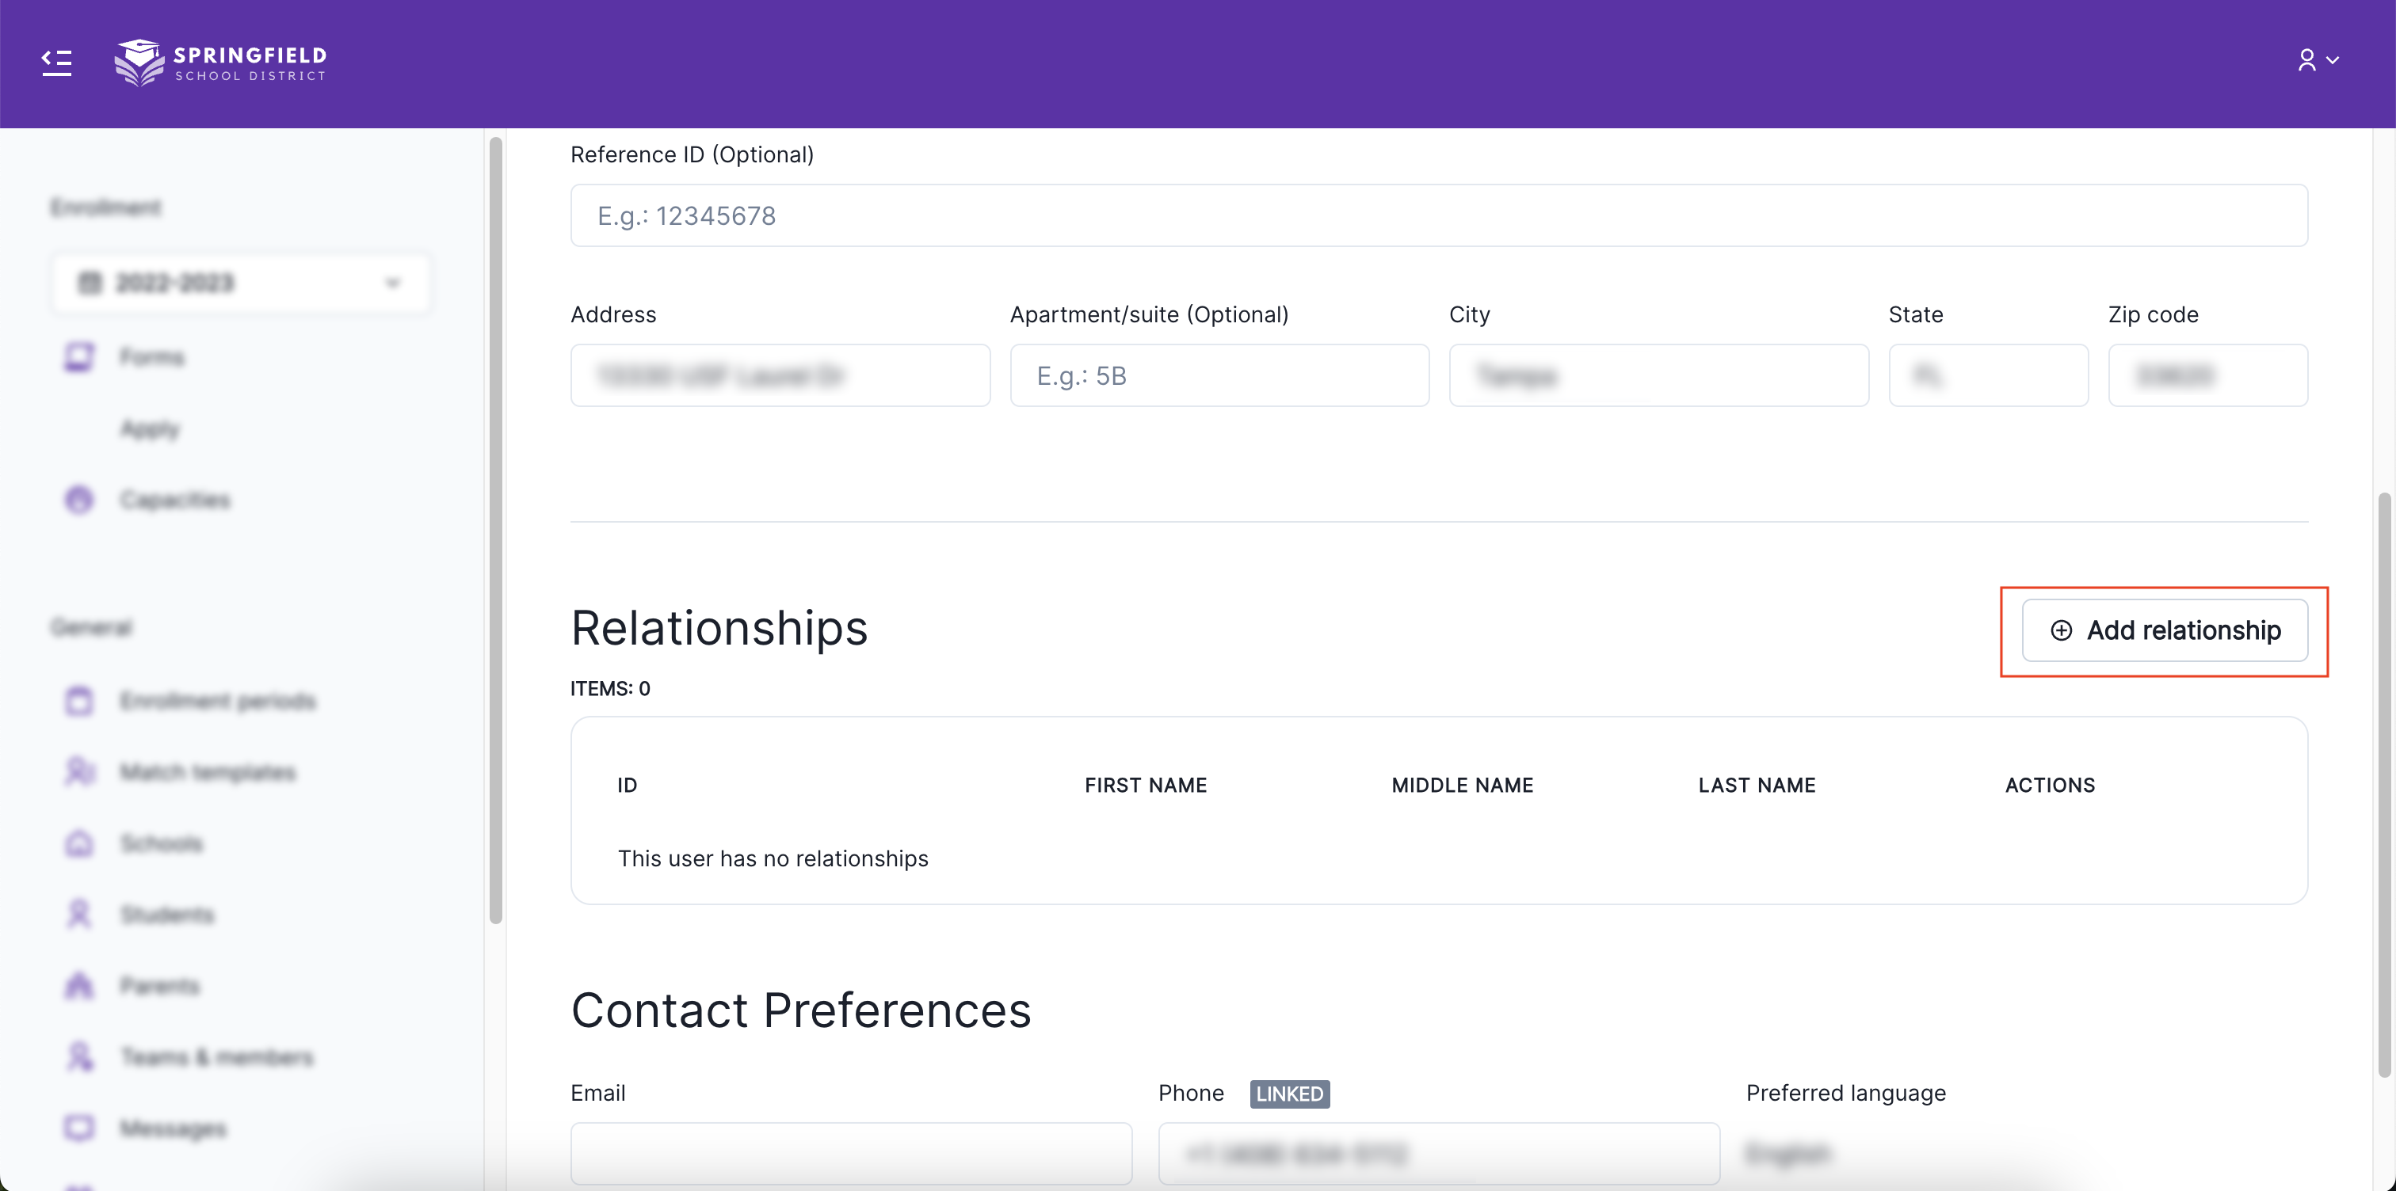Collapse the sidebar with the menu icon

[x=57, y=63]
